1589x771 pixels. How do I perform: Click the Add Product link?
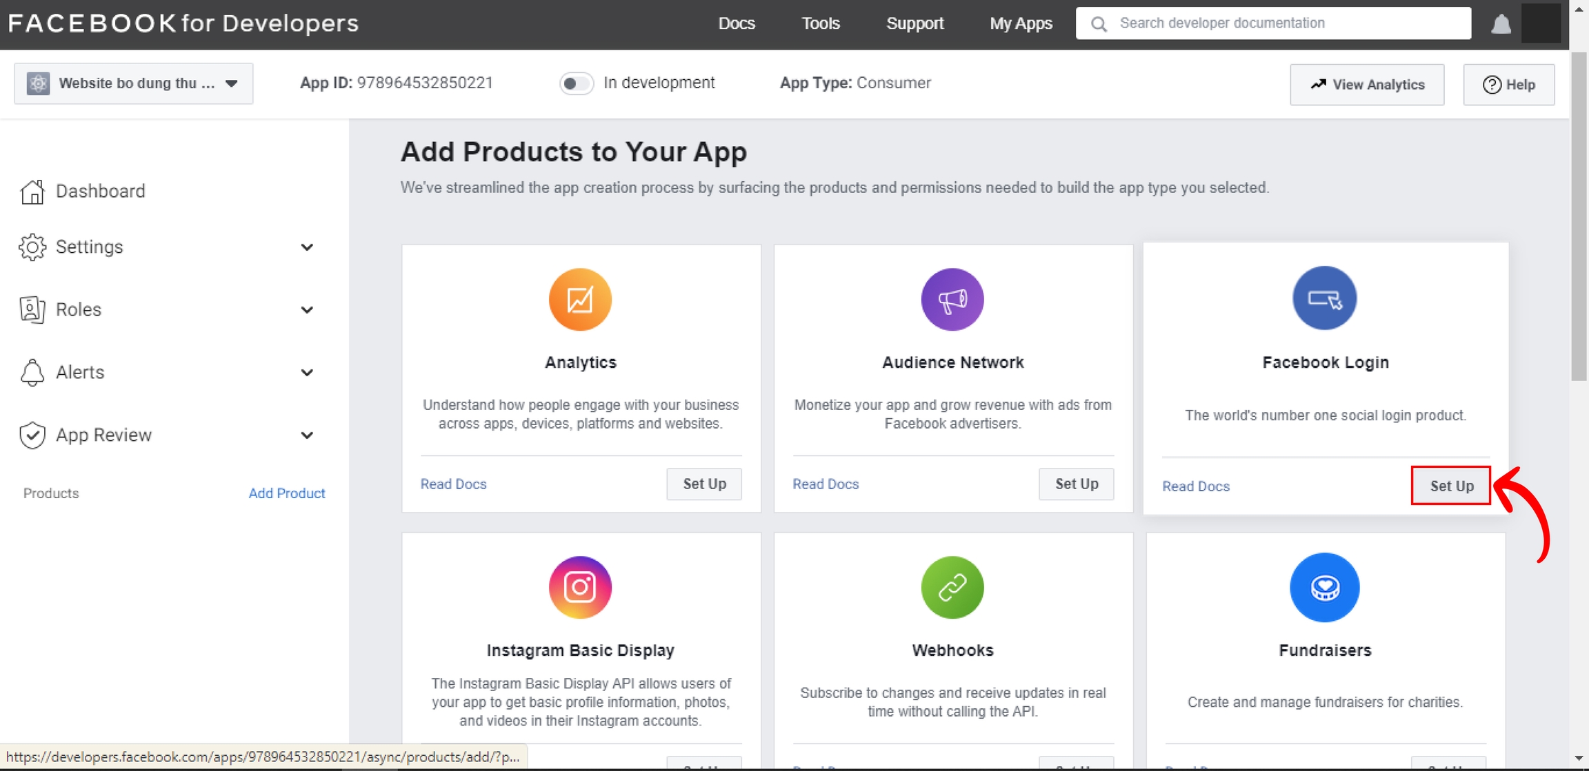(286, 493)
